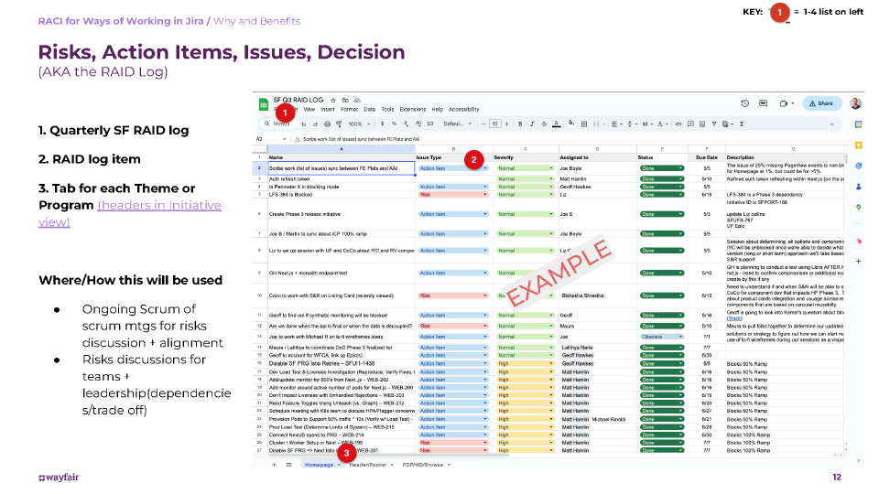Switch to the PDP/HD/Browse sheet tab
The image size is (879, 494).
pos(426,465)
